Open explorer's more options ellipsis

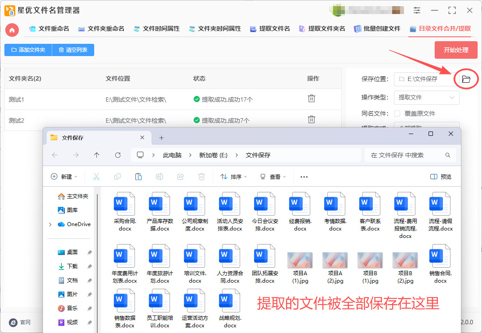click(304, 177)
